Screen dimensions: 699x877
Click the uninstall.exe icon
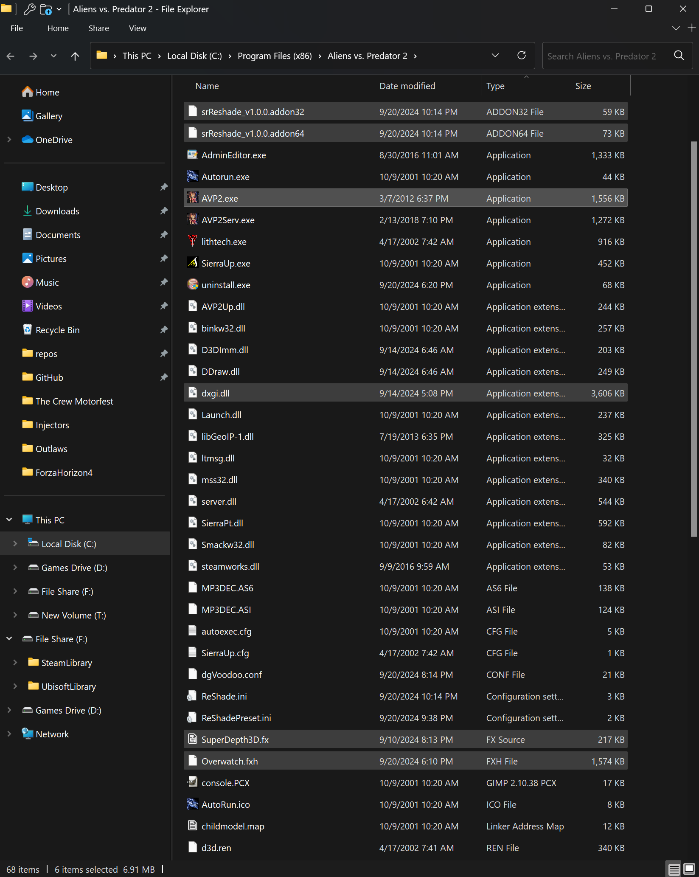[193, 285]
